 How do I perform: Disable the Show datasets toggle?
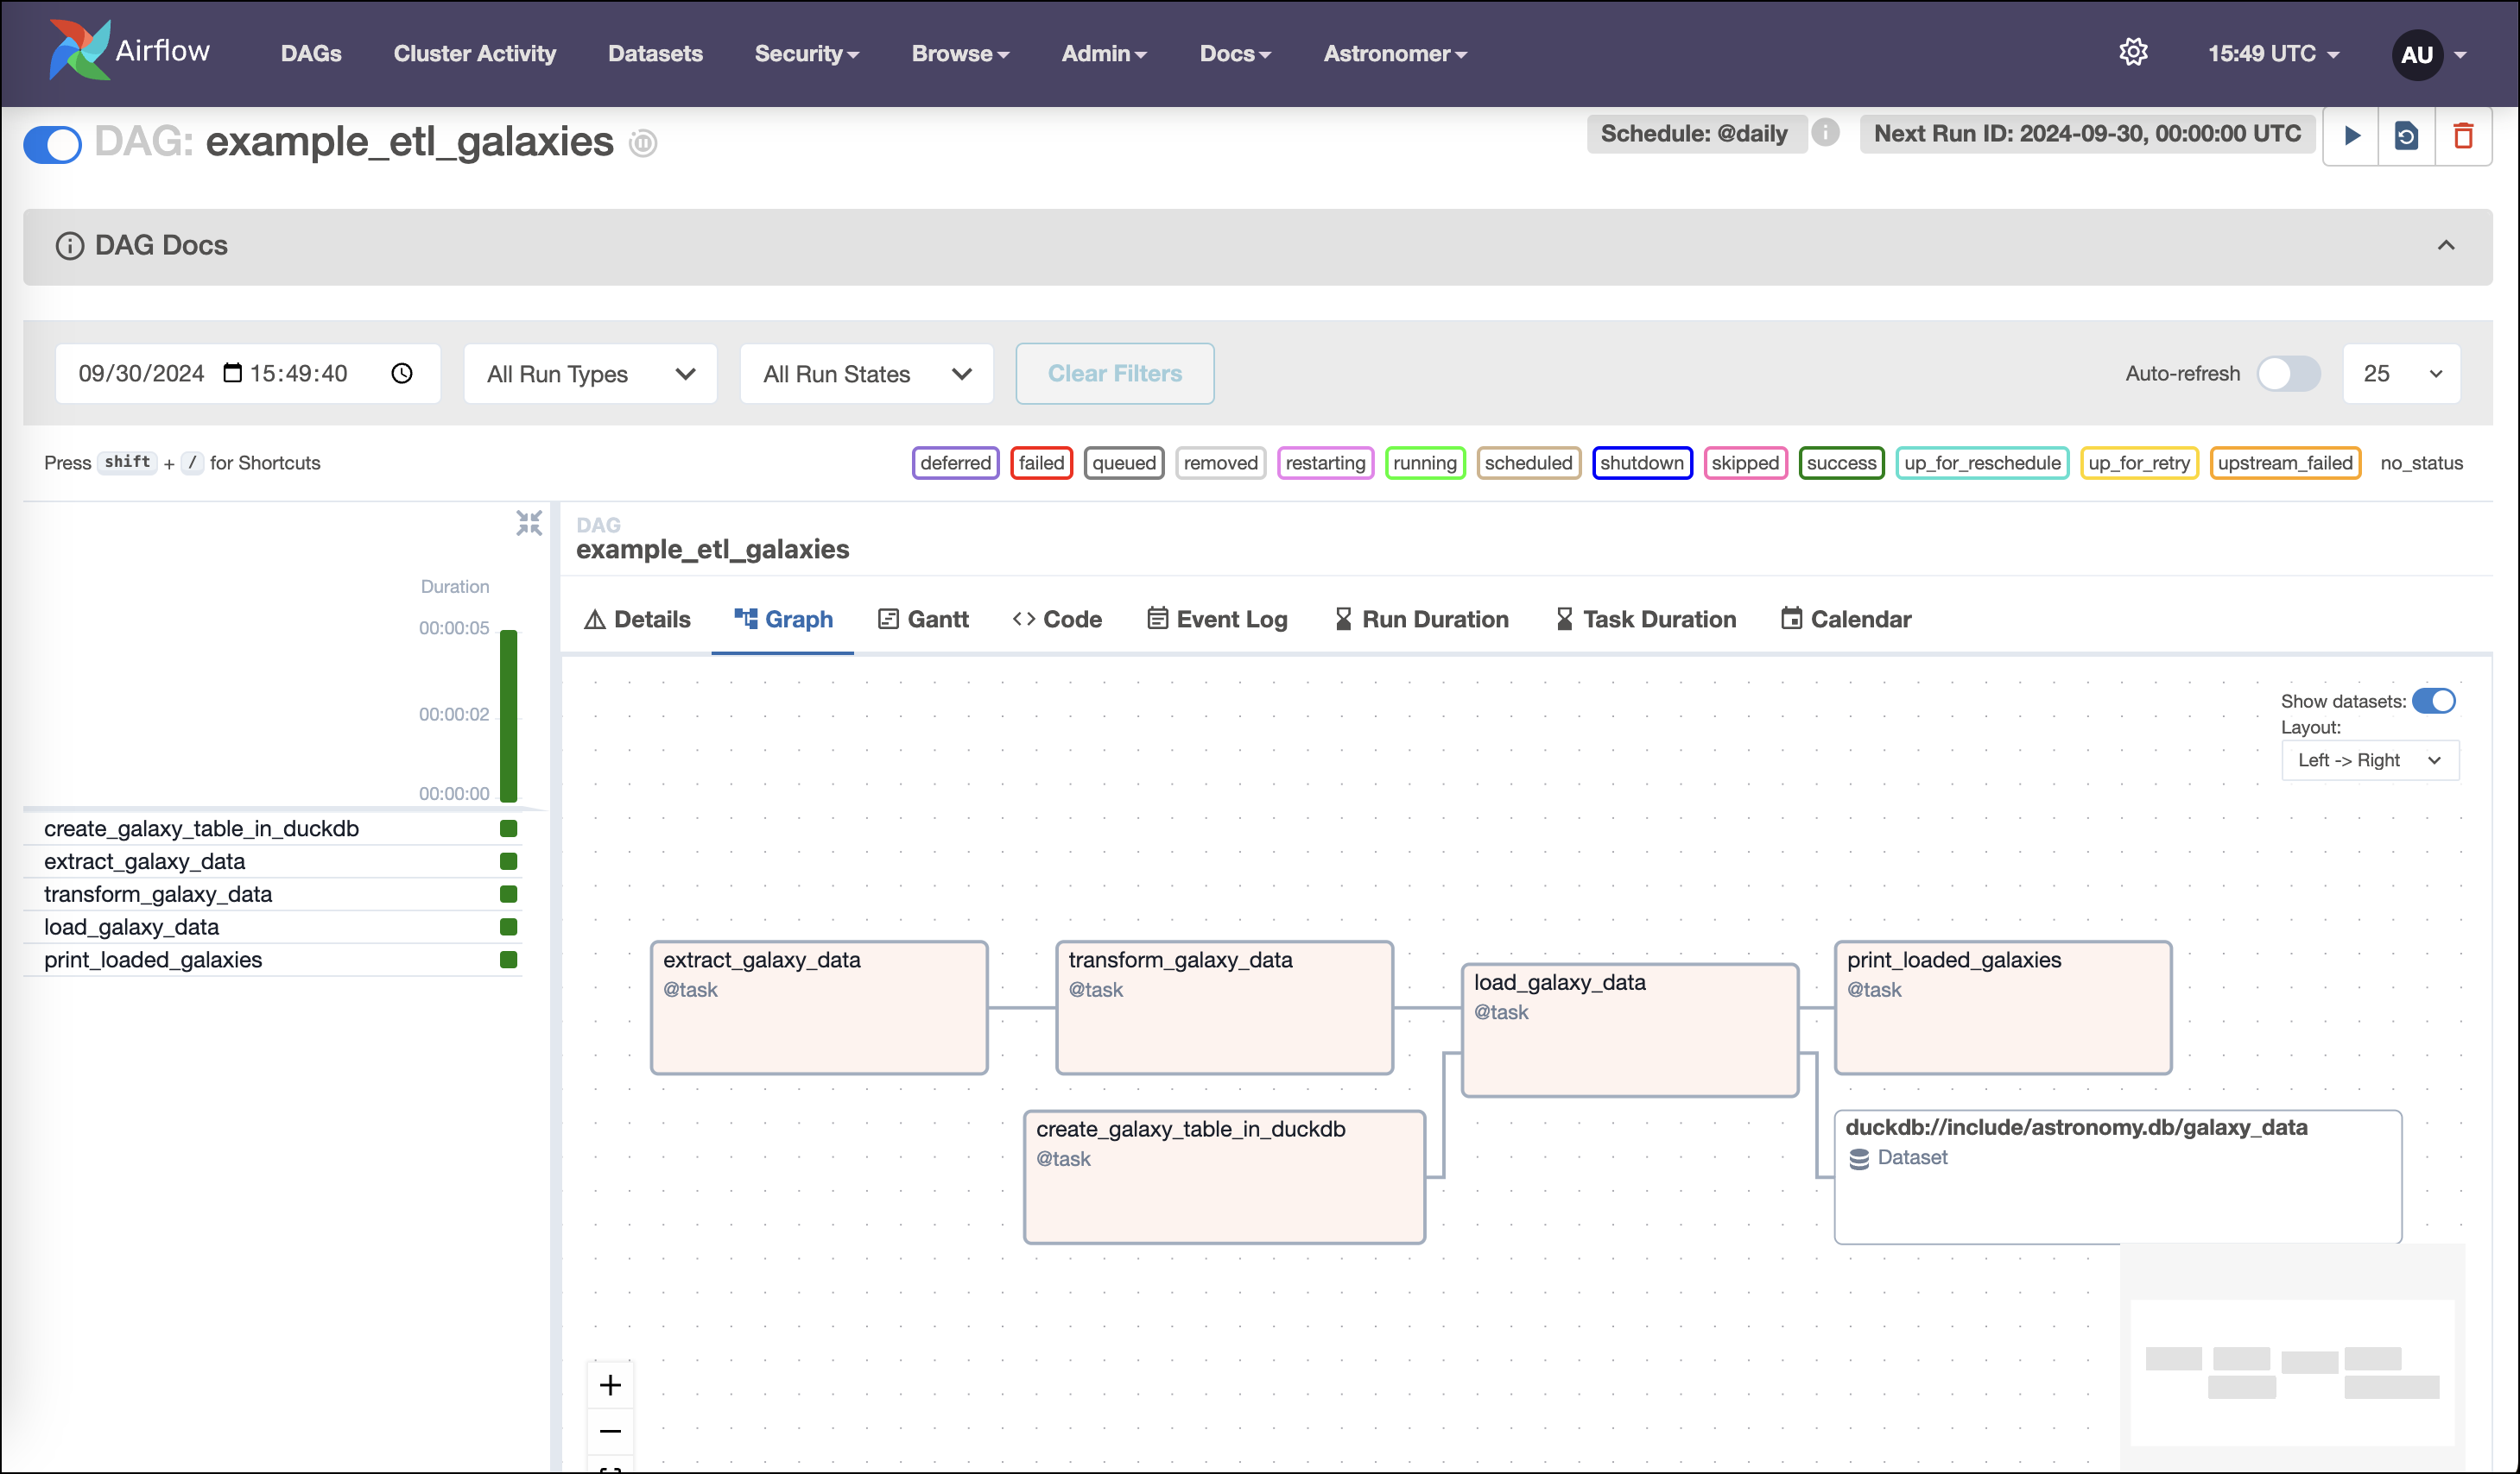2435,701
